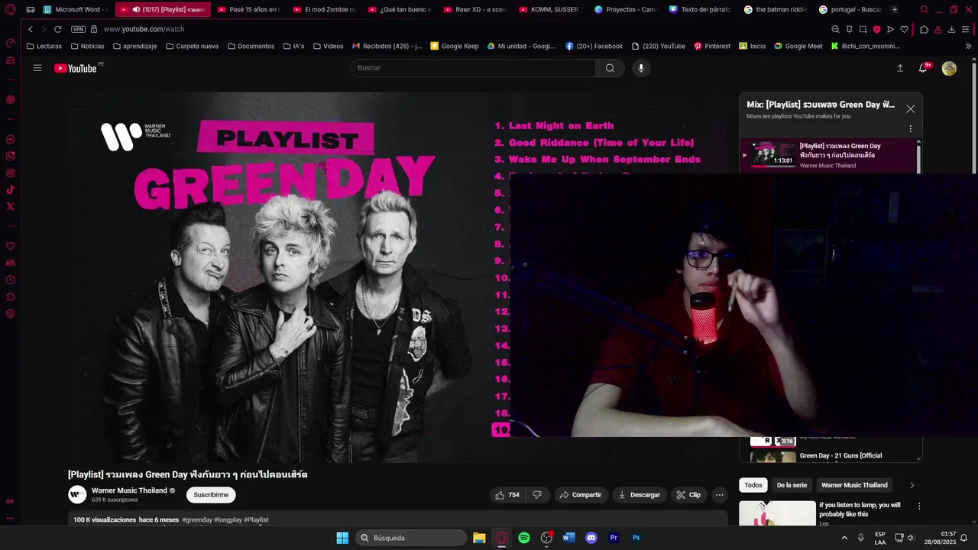
Task: Open the Pinterest bookmark
Action: 712,46
